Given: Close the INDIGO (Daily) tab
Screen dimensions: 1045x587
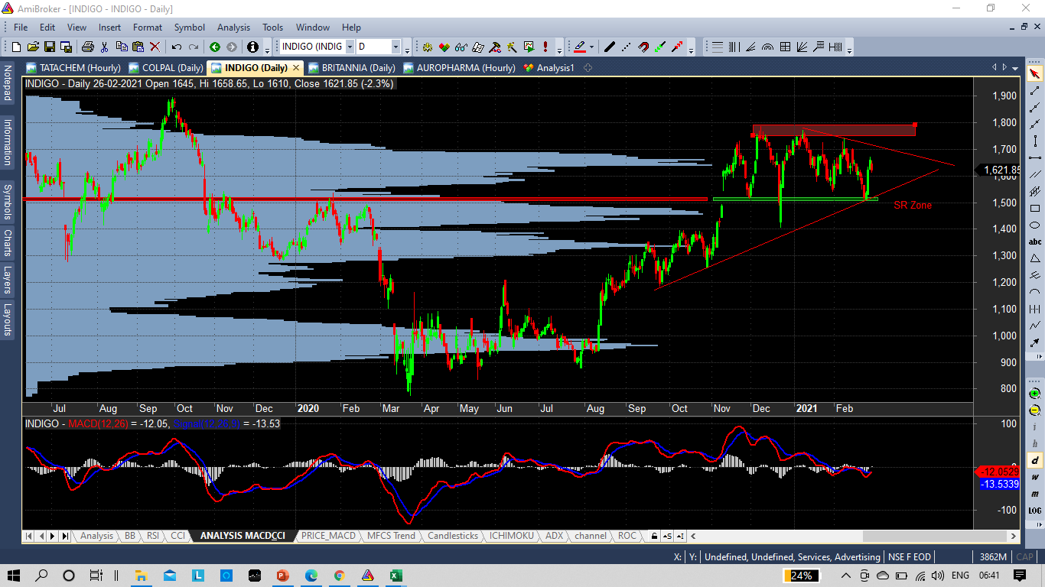Looking at the screenshot, I should 295,67.
